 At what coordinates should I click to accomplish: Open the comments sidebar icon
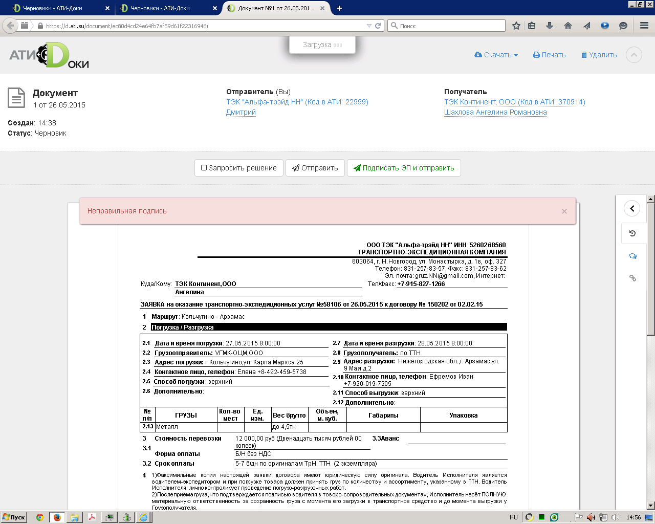point(633,256)
